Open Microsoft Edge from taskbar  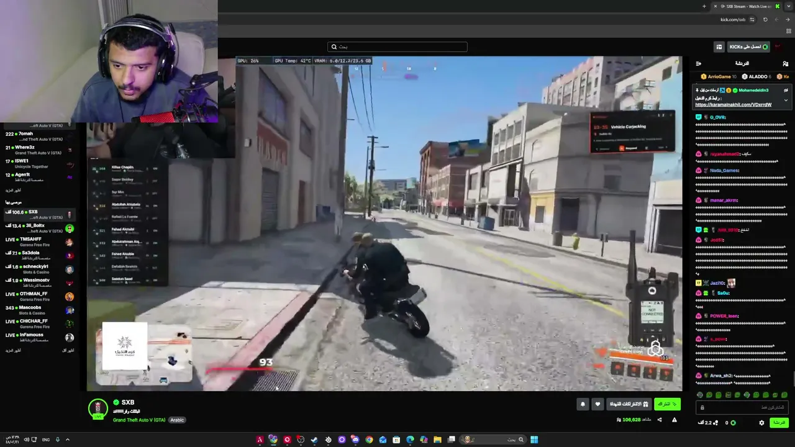click(x=410, y=440)
